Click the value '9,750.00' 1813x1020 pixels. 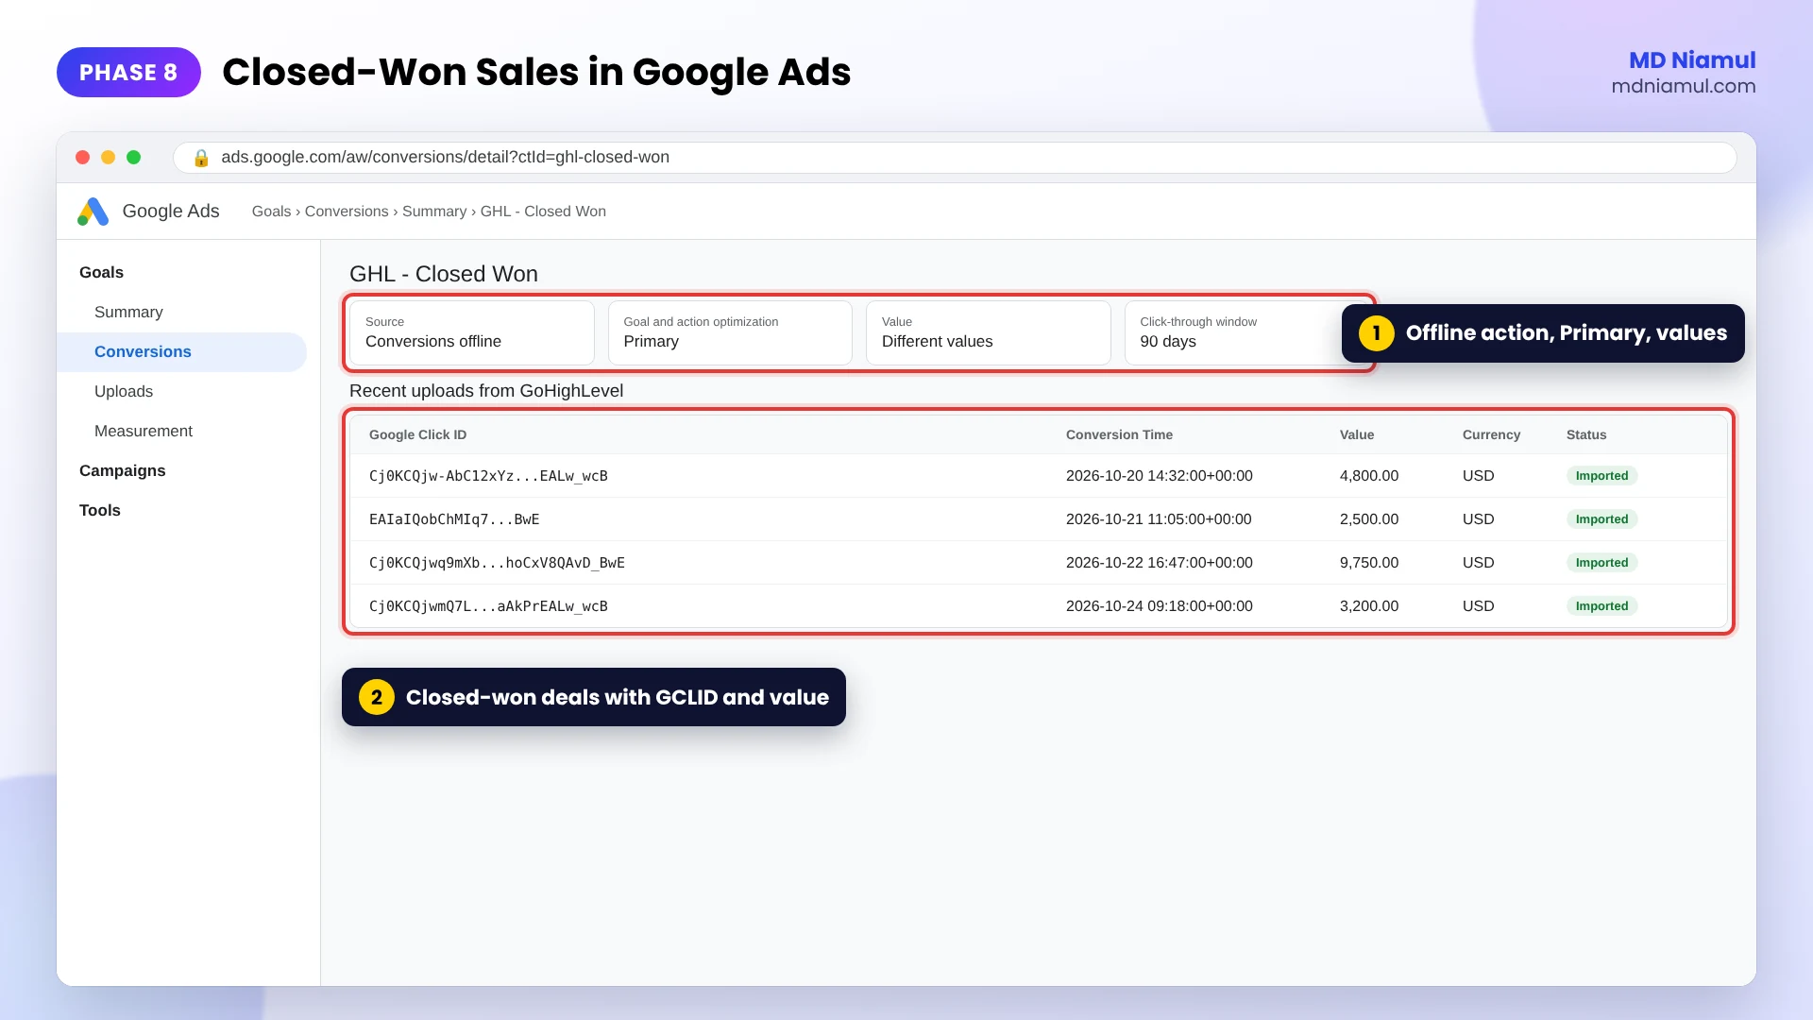[1369, 563]
